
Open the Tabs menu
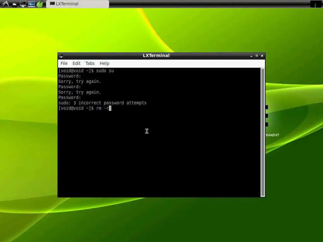coord(90,63)
